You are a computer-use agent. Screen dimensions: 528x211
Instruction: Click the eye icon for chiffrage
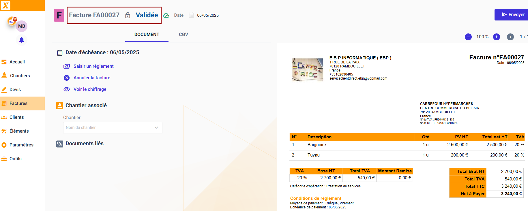coord(67,89)
